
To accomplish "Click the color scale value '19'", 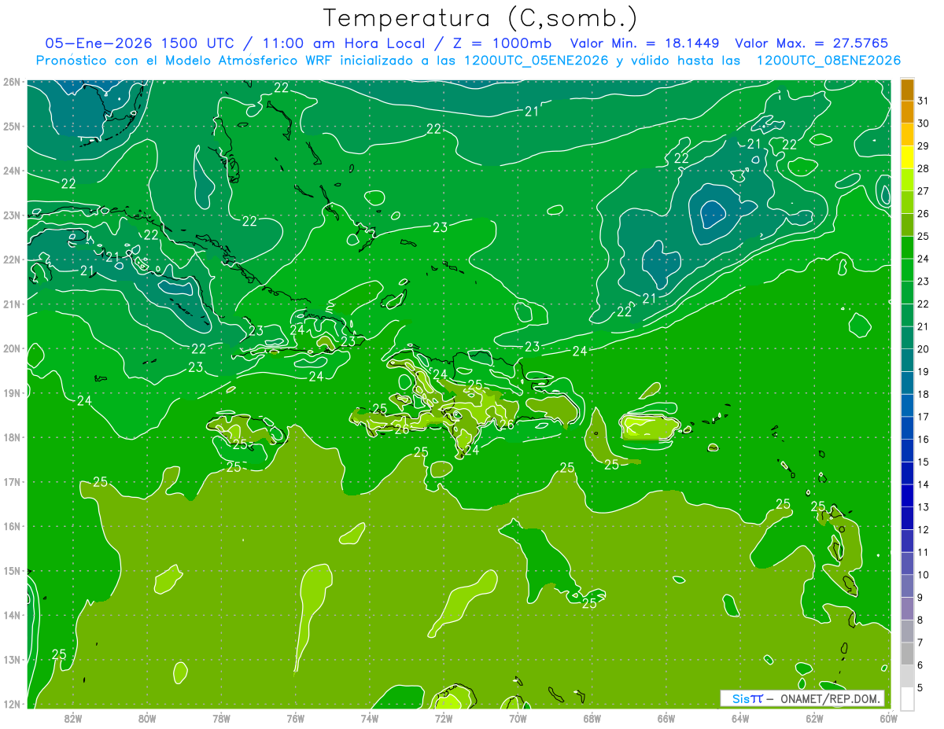I will coord(924,372).
